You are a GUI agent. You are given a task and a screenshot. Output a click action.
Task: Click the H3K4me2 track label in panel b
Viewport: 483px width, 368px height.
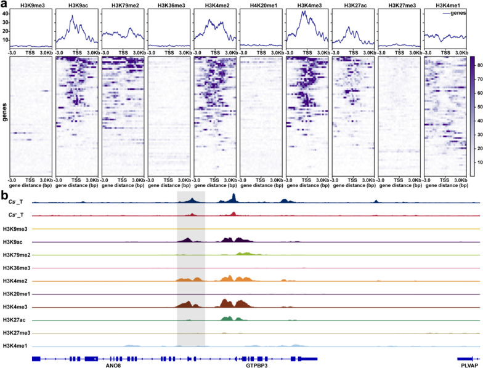15,281
